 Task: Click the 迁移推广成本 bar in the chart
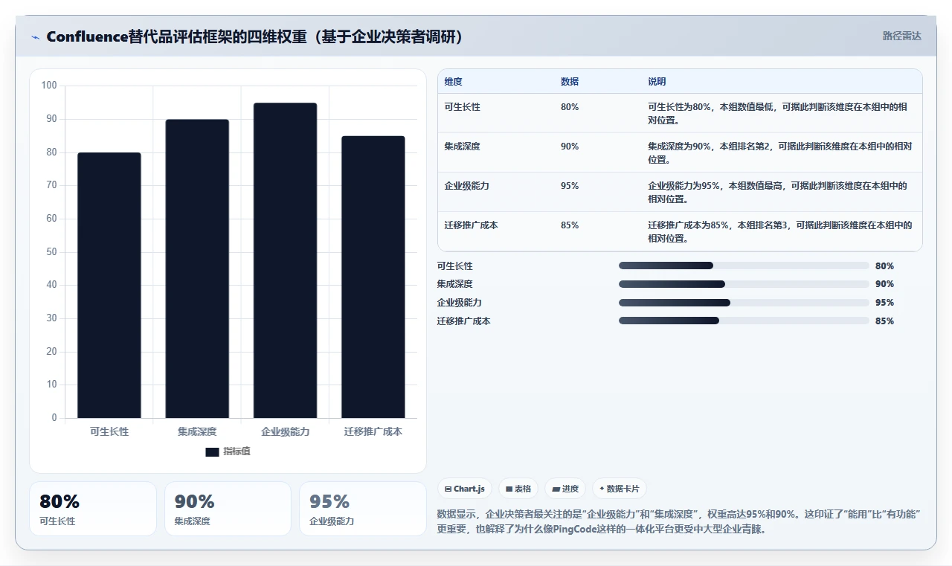pyautogui.click(x=373, y=277)
